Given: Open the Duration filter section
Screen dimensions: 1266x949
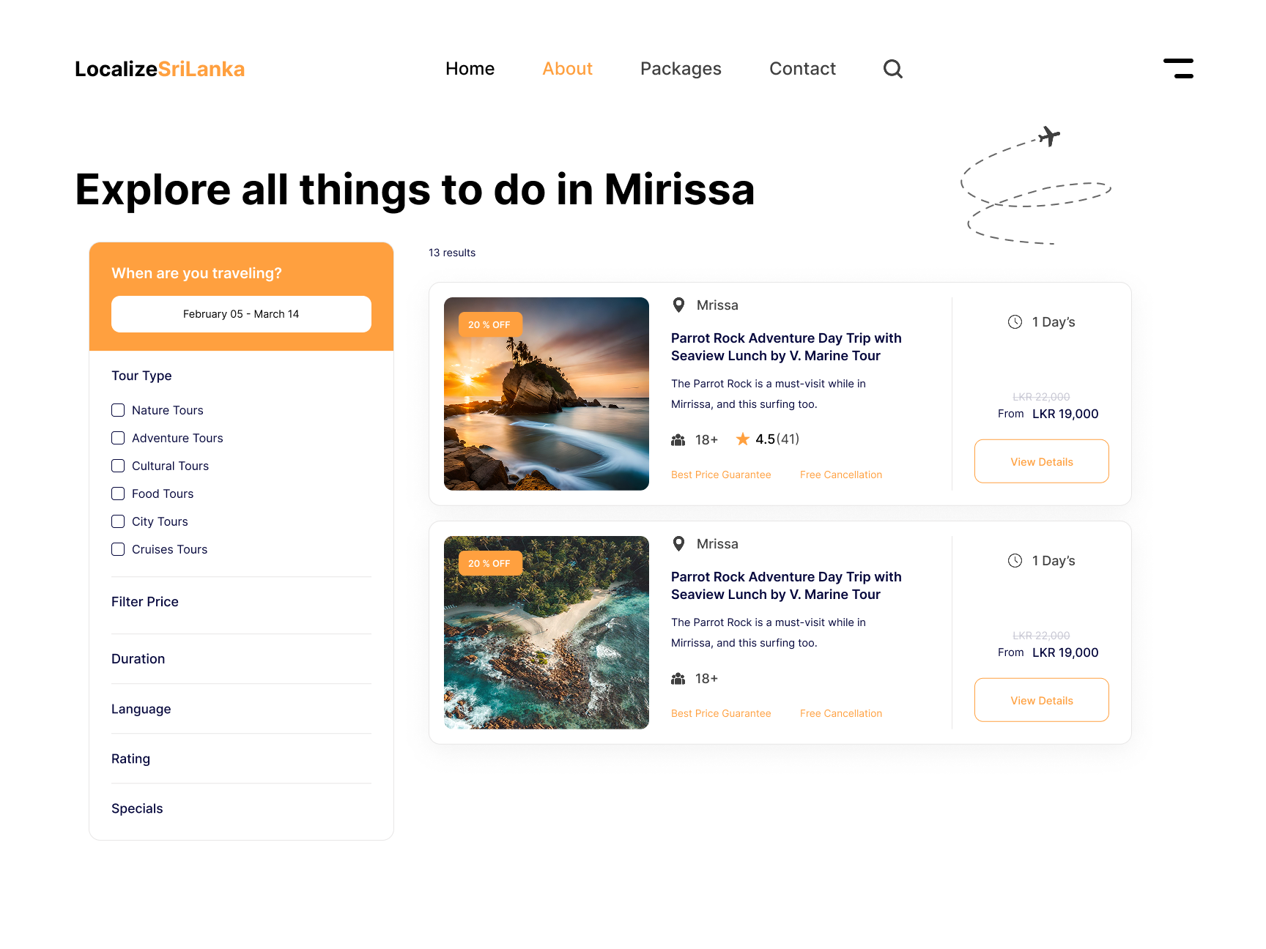Looking at the screenshot, I should click(138, 658).
